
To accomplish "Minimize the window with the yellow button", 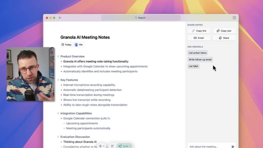I will [50, 18].
